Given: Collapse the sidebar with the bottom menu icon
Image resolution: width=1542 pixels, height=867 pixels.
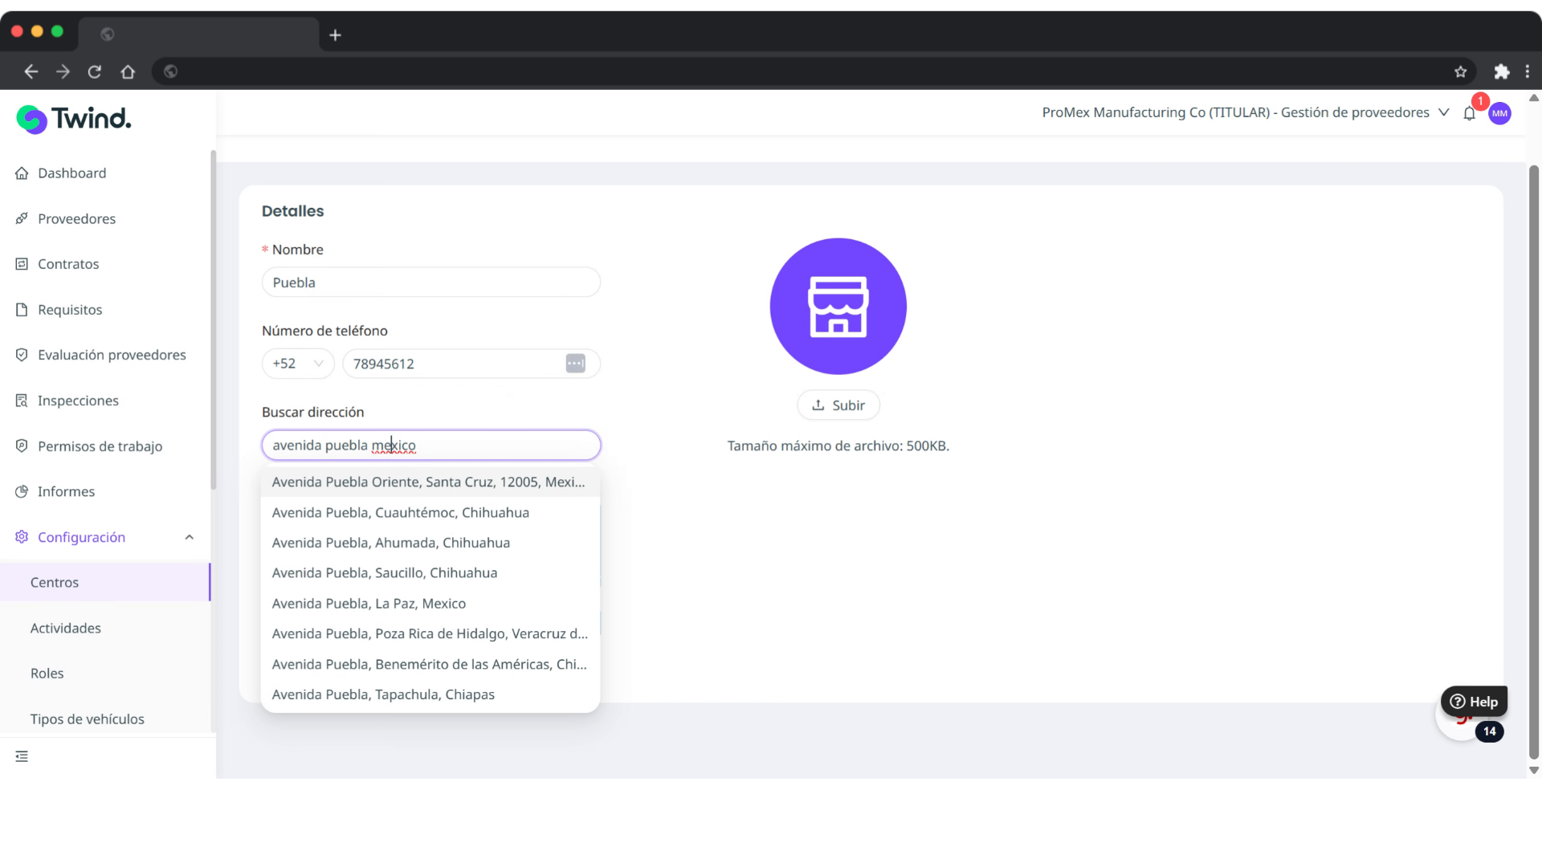Looking at the screenshot, I should [22, 756].
